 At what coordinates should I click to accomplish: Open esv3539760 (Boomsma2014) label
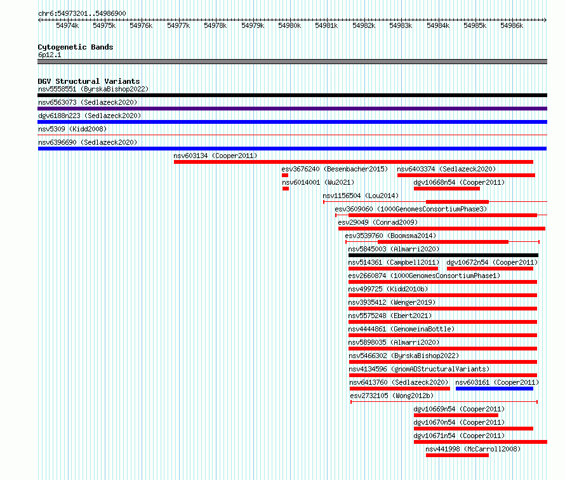tap(390, 236)
